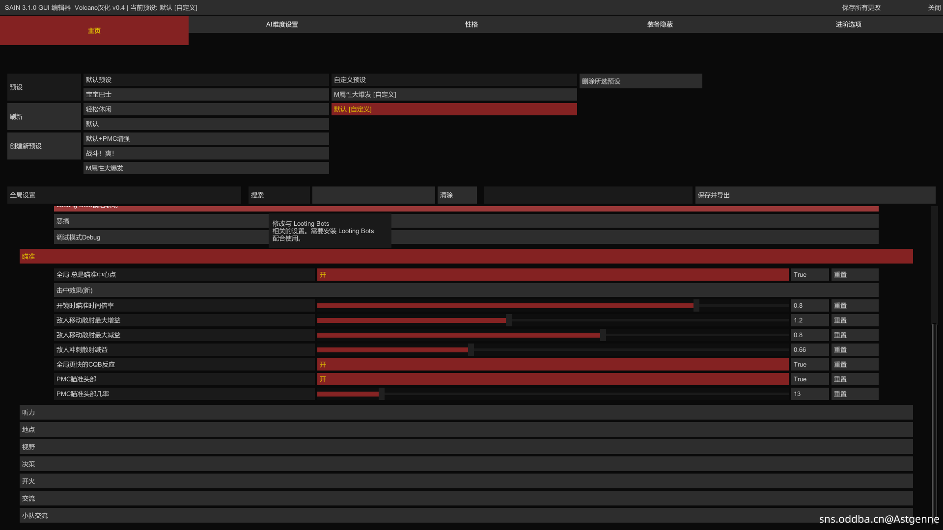Open the 进阶选项 tab
Image resolution: width=943 pixels, height=530 pixels.
[x=848, y=25]
